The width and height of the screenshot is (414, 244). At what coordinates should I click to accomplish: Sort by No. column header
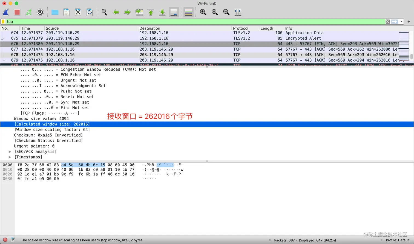(x=10, y=28)
